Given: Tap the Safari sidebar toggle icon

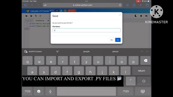Looking at the screenshot, I should [x=26, y=5].
